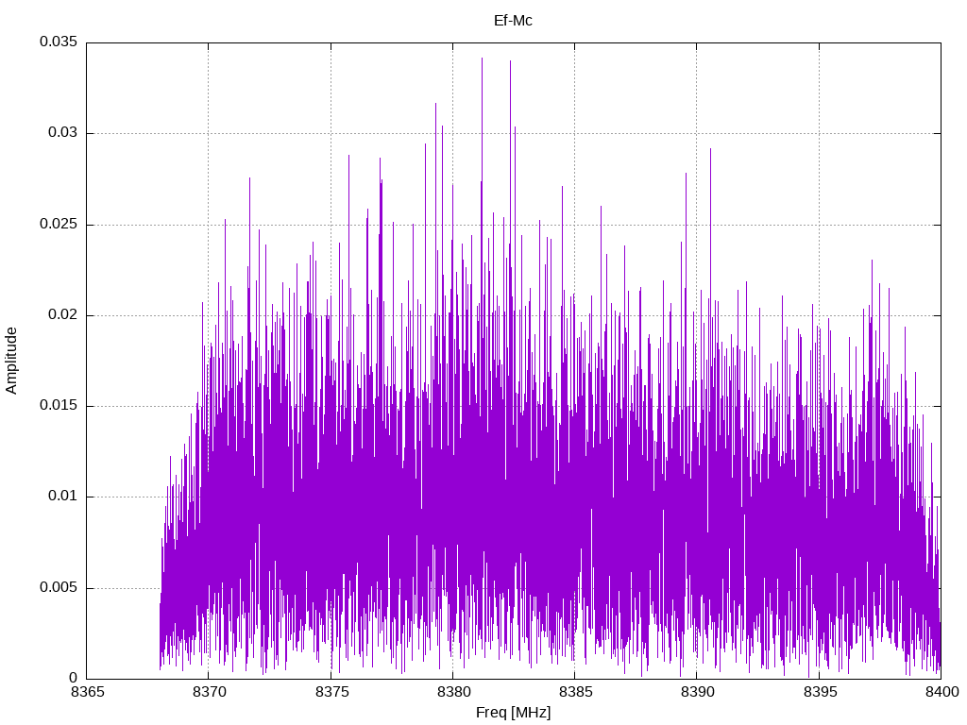Click the 0.035 y-axis tick label
The width and height of the screenshot is (967, 725).
point(59,42)
